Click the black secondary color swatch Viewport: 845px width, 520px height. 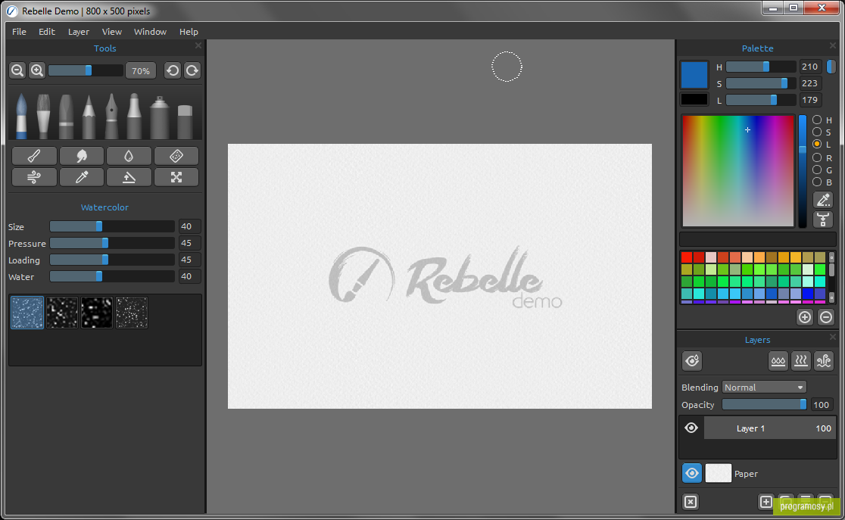point(694,99)
